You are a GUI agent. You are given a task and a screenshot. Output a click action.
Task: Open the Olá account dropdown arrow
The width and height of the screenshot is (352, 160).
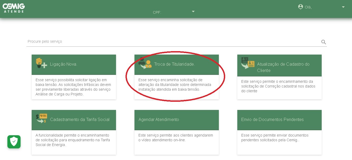(343, 7)
